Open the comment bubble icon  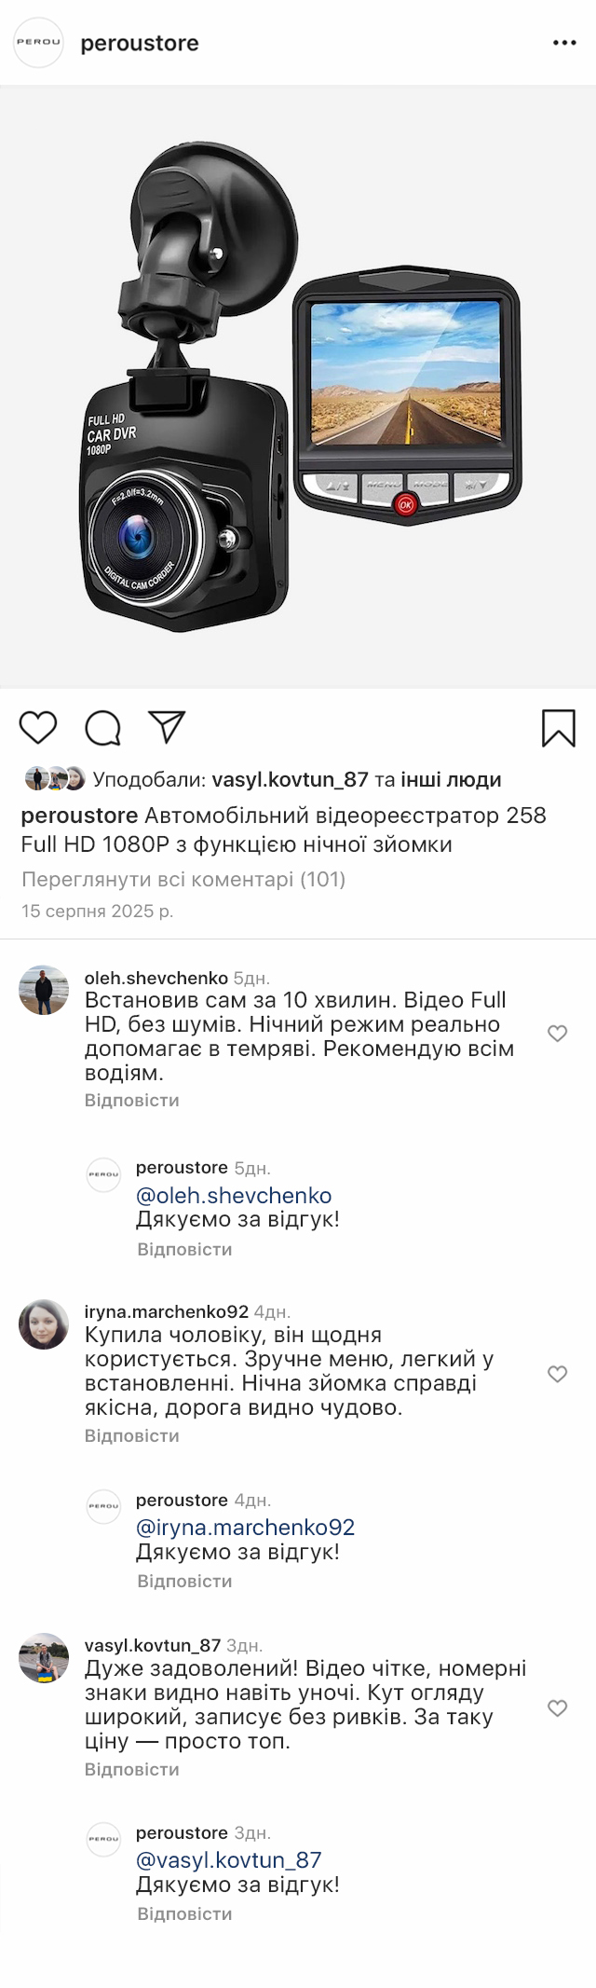(102, 728)
